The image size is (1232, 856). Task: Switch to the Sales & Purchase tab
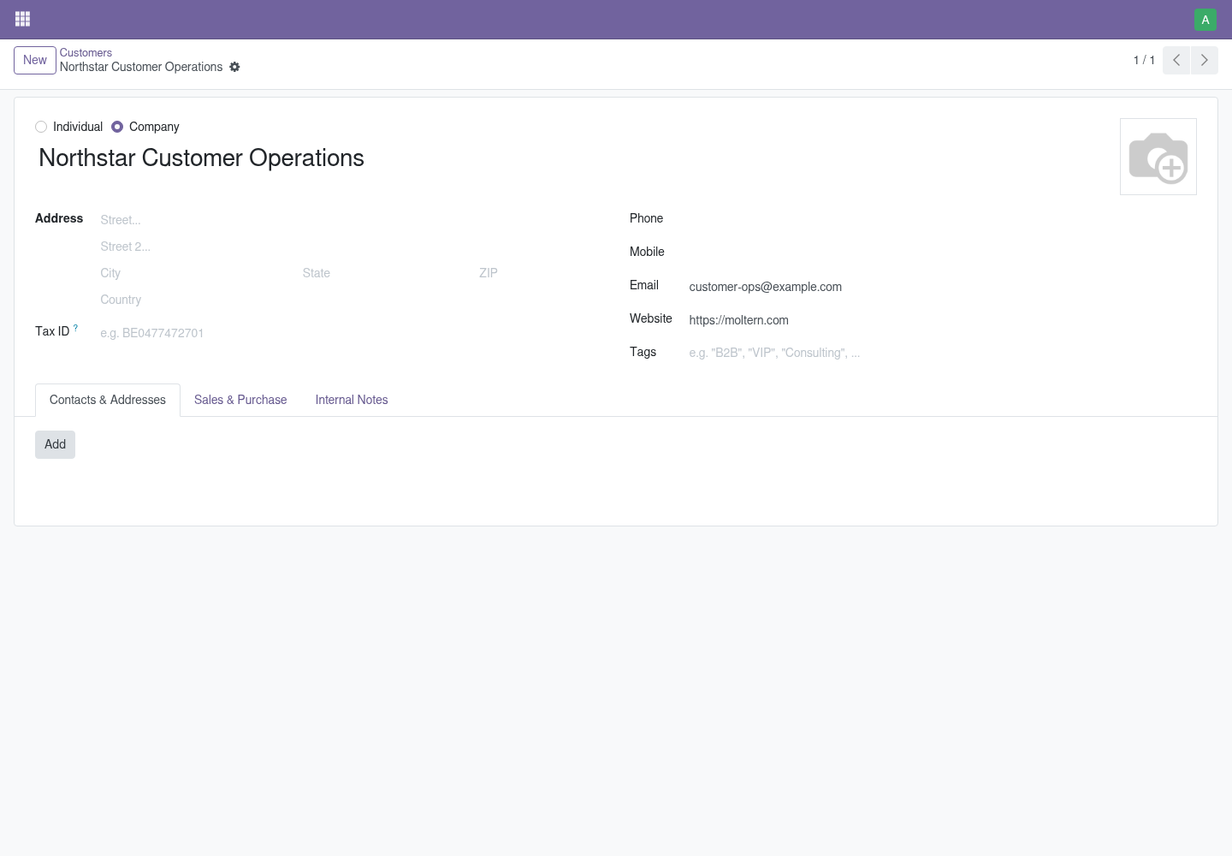240,400
